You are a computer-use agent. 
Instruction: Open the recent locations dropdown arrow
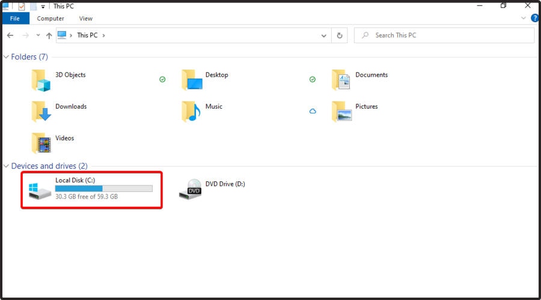pos(38,35)
